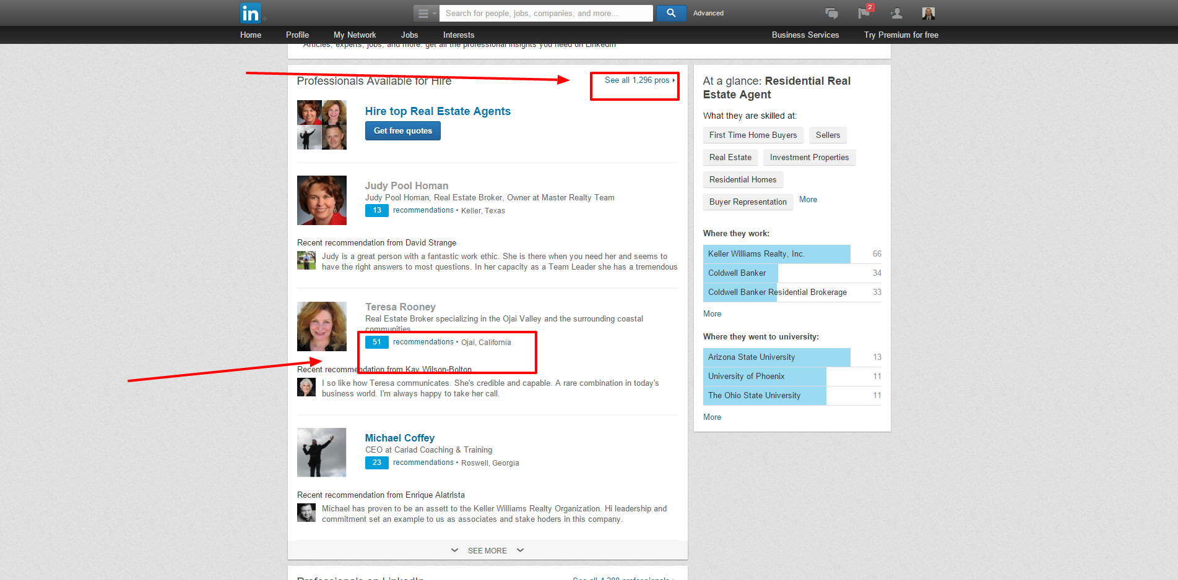Viewport: 1178px width, 580px height.
Task: Click inside the search input field
Action: pos(545,12)
